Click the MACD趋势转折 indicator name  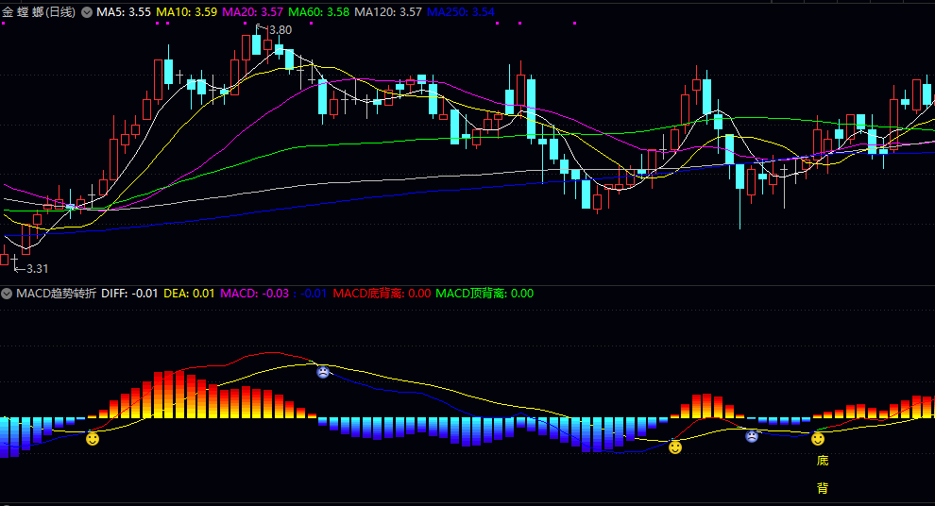pyautogui.click(x=56, y=294)
